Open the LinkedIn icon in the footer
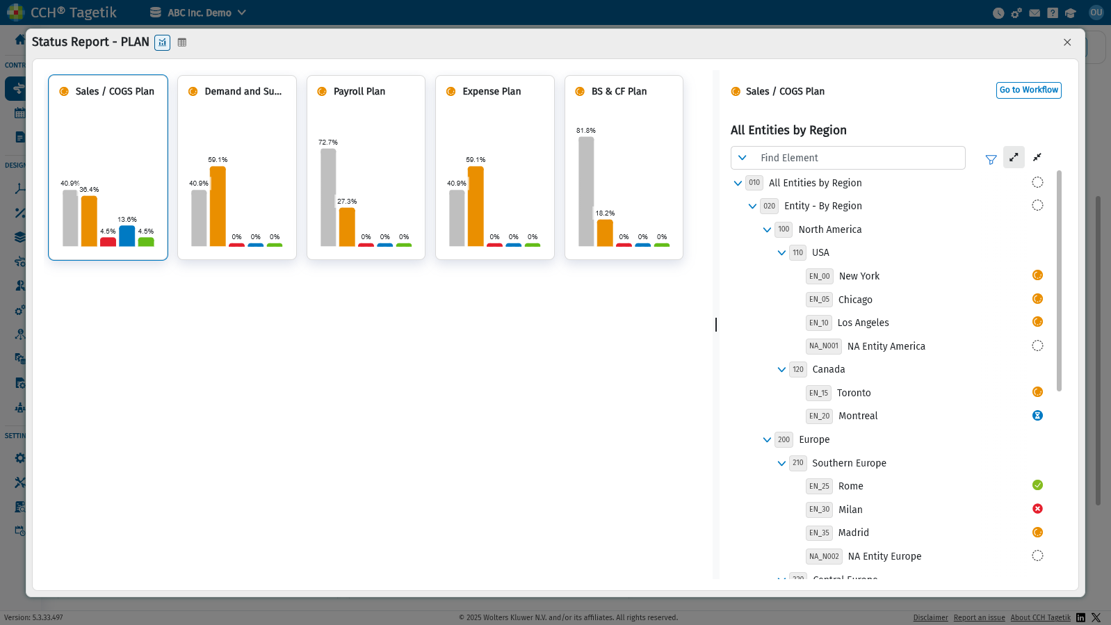1111x625 pixels. (x=1081, y=617)
